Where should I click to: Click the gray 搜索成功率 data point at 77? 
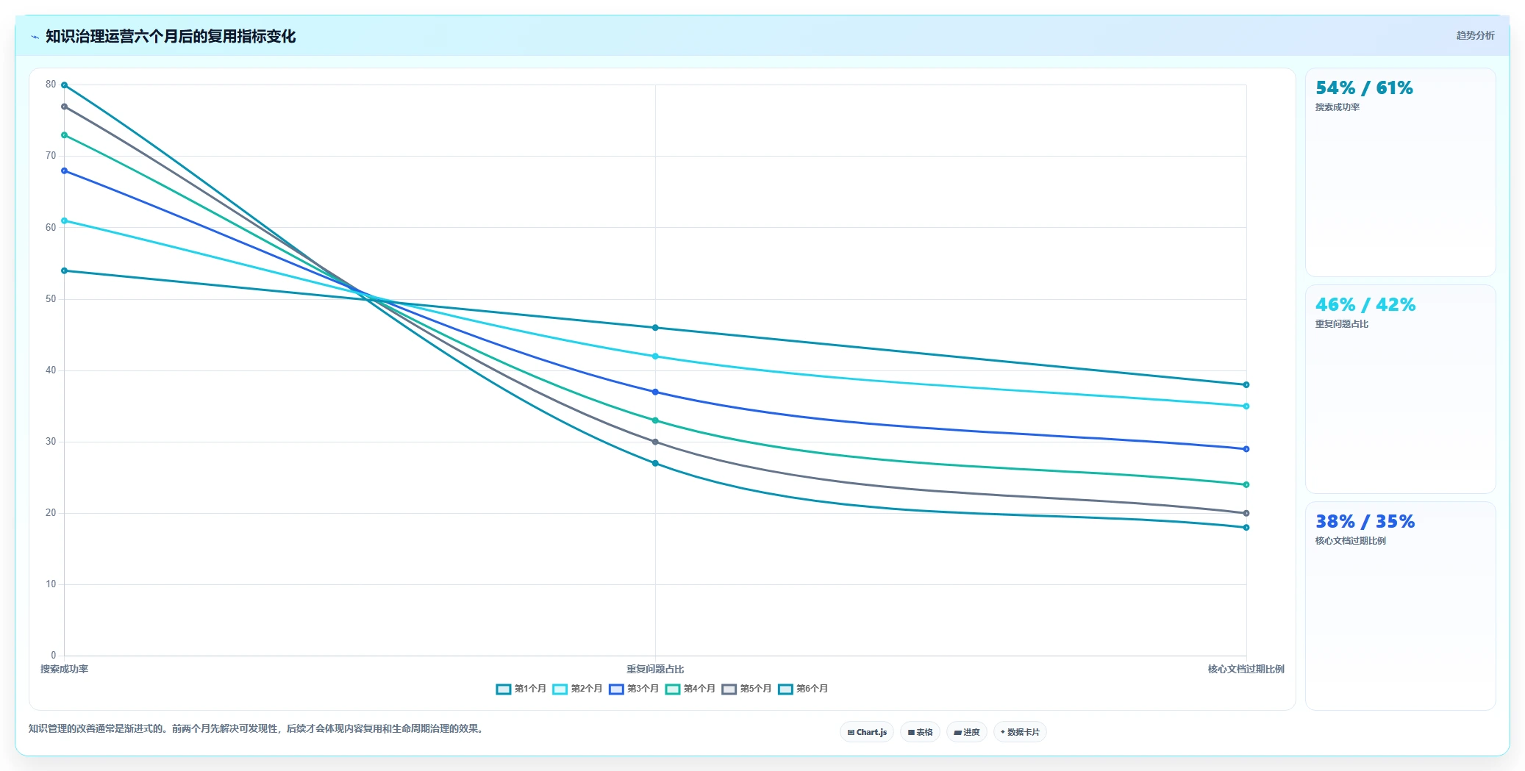[x=65, y=107]
